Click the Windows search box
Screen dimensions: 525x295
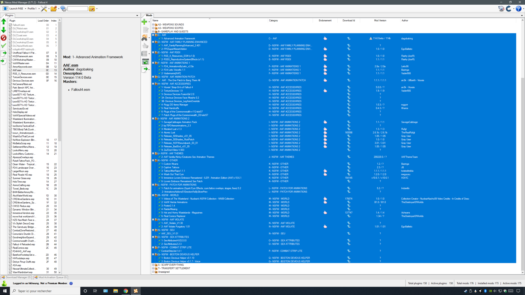tap(45, 291)
